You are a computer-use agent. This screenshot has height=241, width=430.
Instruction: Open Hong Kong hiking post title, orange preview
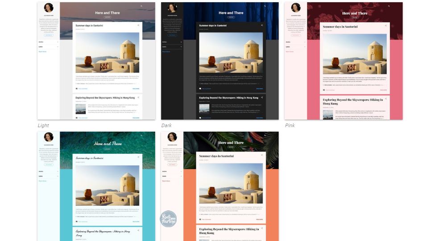tap(229, 231)
